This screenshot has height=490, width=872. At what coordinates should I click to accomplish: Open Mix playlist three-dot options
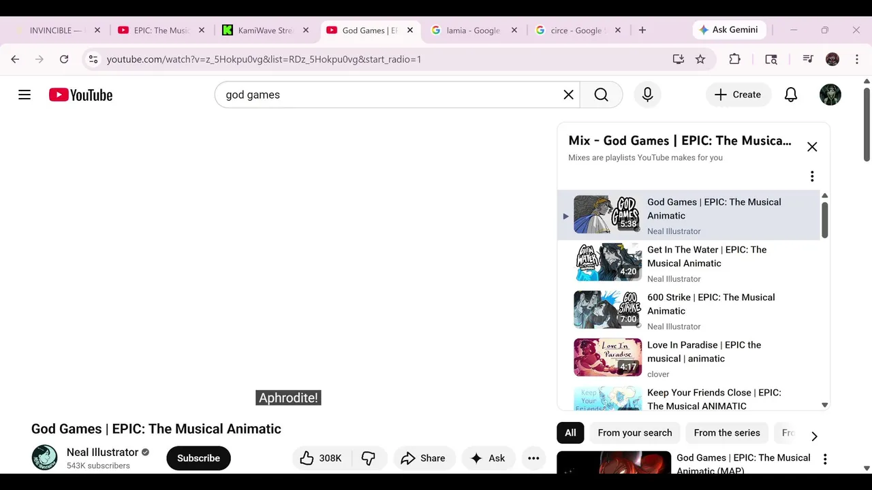tap(811, 176)
